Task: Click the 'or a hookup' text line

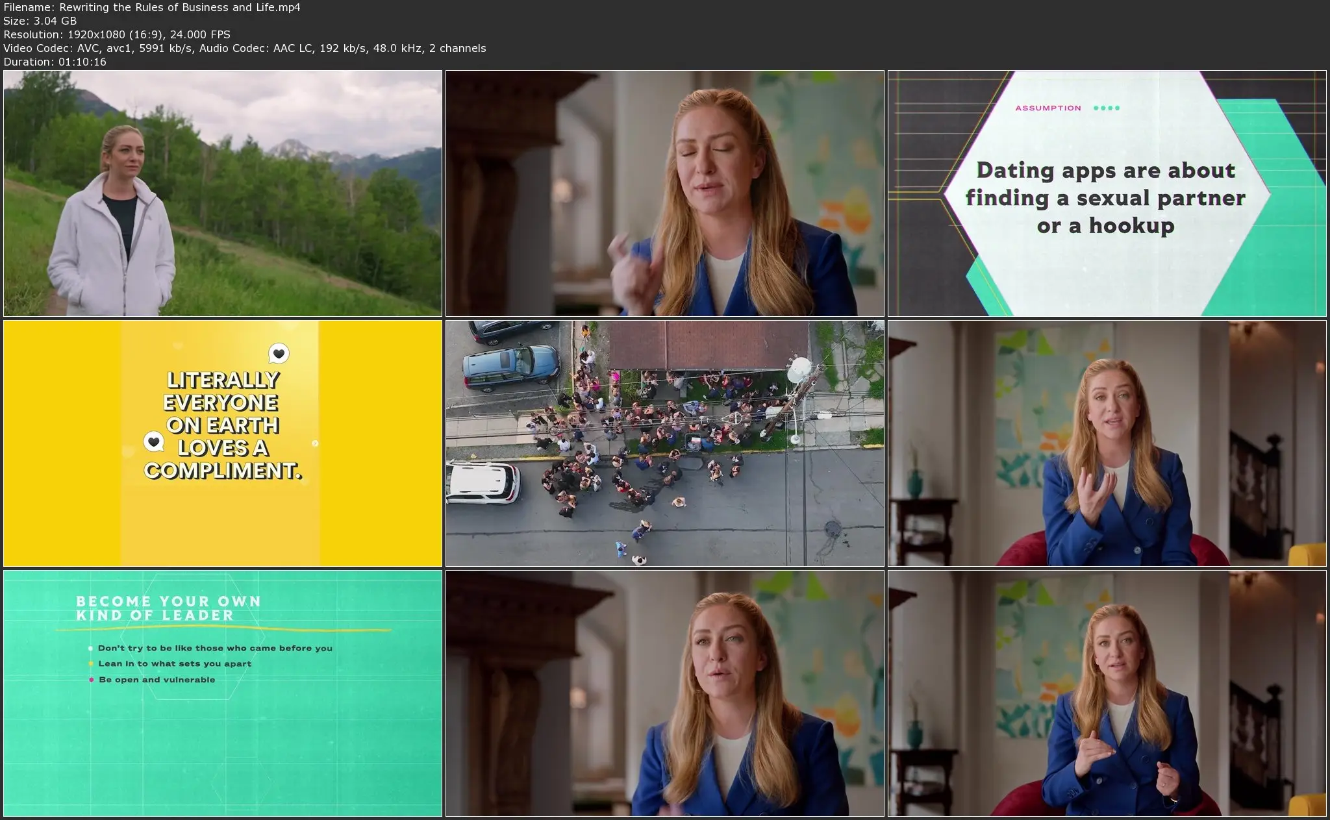Action: point(1106,226)
